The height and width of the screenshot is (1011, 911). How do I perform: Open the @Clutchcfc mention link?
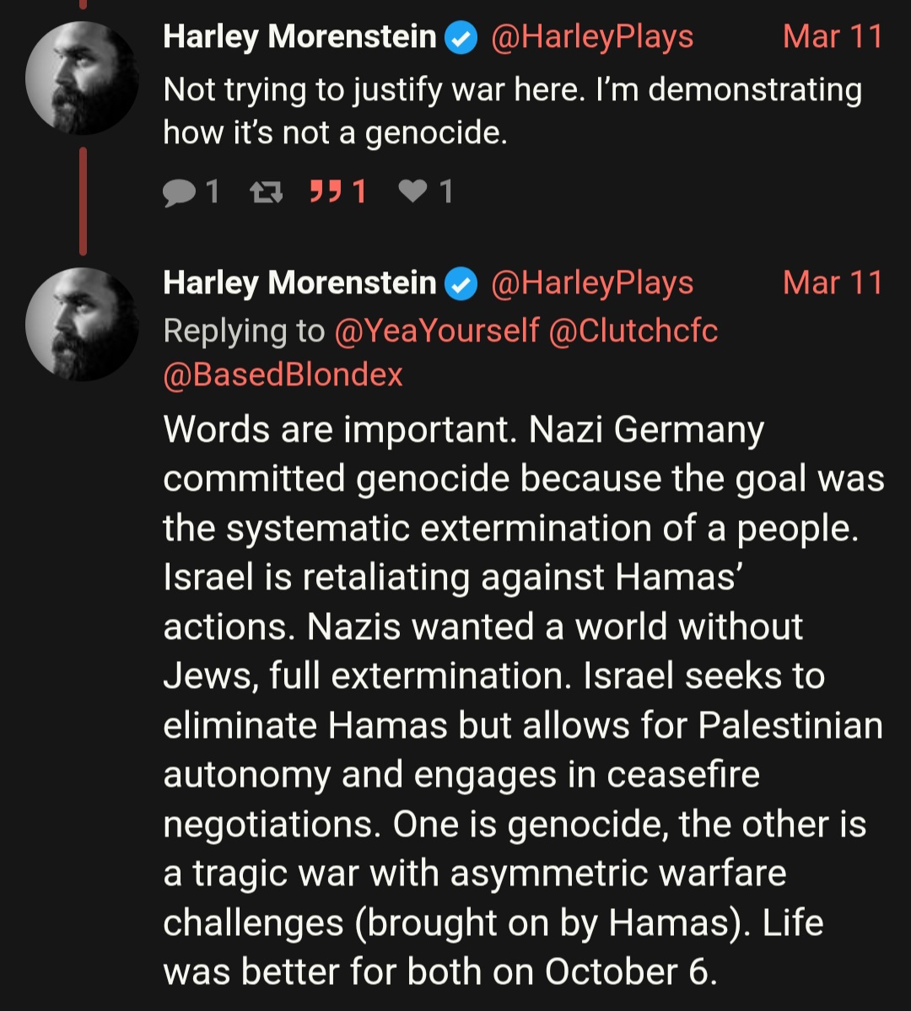click(633, 331)
